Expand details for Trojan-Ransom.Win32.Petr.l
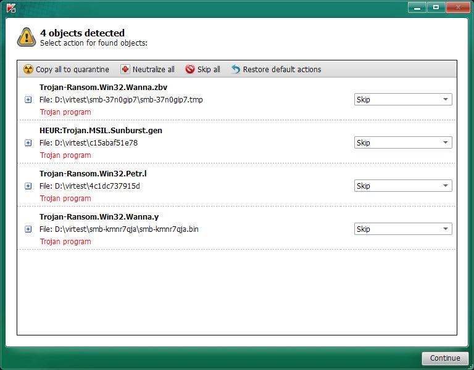This screenshot has height=370, width=474. point(28,186)
